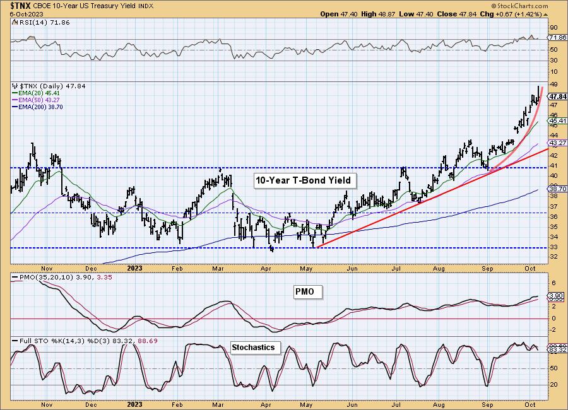Click the 83.32 stochastics value tag
Image resolution: width=568 pixels, height=410 pixels.
[557, 349]
